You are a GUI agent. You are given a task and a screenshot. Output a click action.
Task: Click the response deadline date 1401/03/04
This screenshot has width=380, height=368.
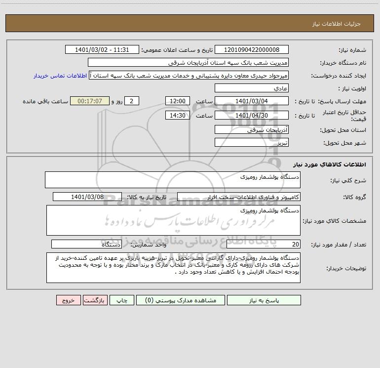point(252,101)
